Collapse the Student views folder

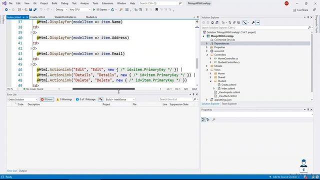[210, 81]
